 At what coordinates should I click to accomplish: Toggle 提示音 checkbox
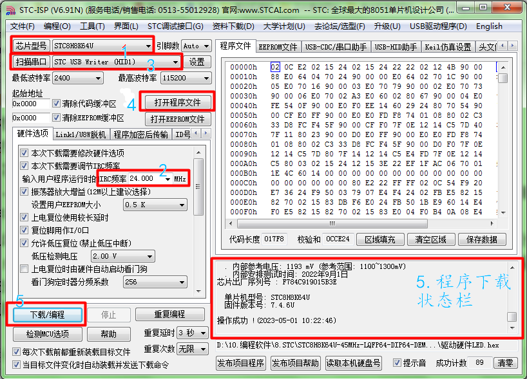tap(397, 362)
